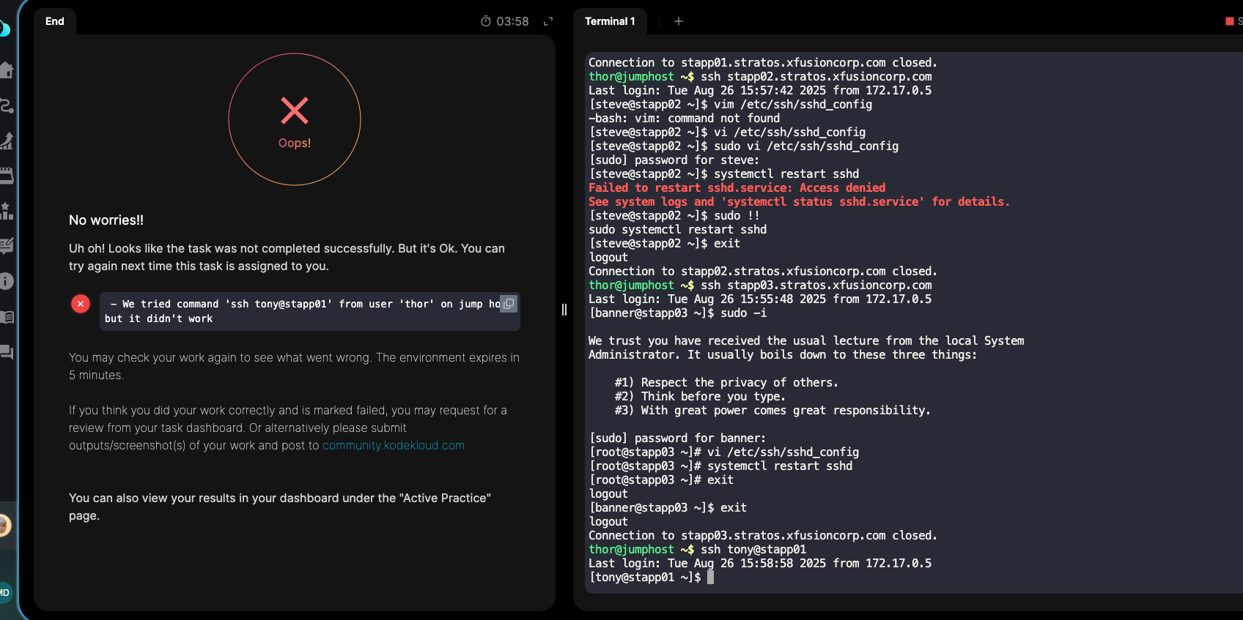Click the whiteboard pencil icon in sidebar
This screenshot has height=620, width=1243.
7,246
